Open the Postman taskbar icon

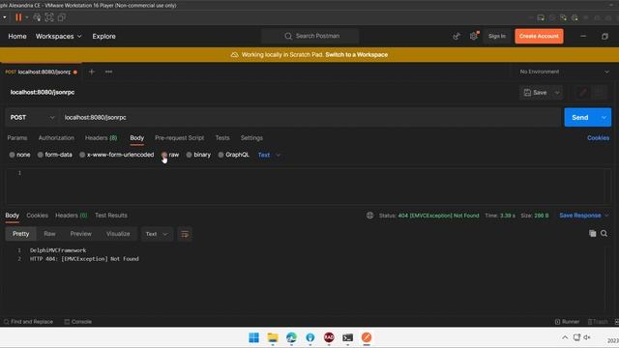(367, 337)
